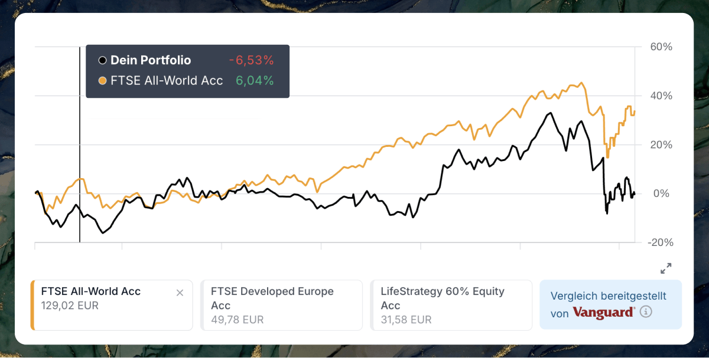
Task: Select the FTSE Developed Europe Acc card
Action: 281,305
